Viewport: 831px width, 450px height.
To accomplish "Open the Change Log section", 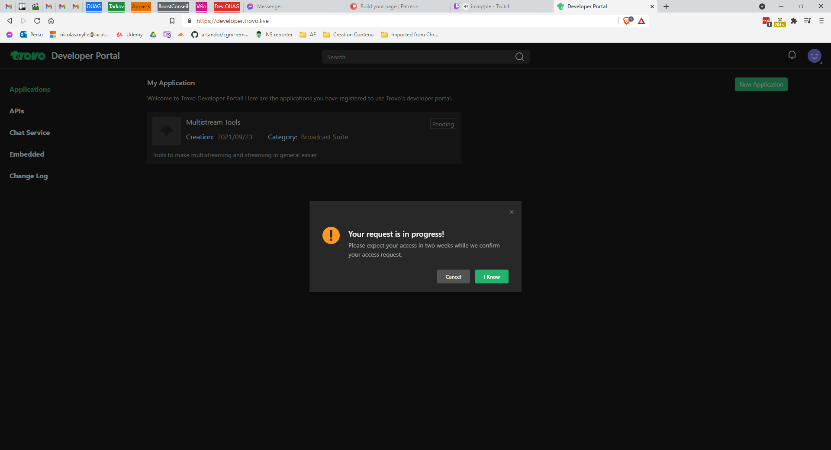I will click(28, 176).
